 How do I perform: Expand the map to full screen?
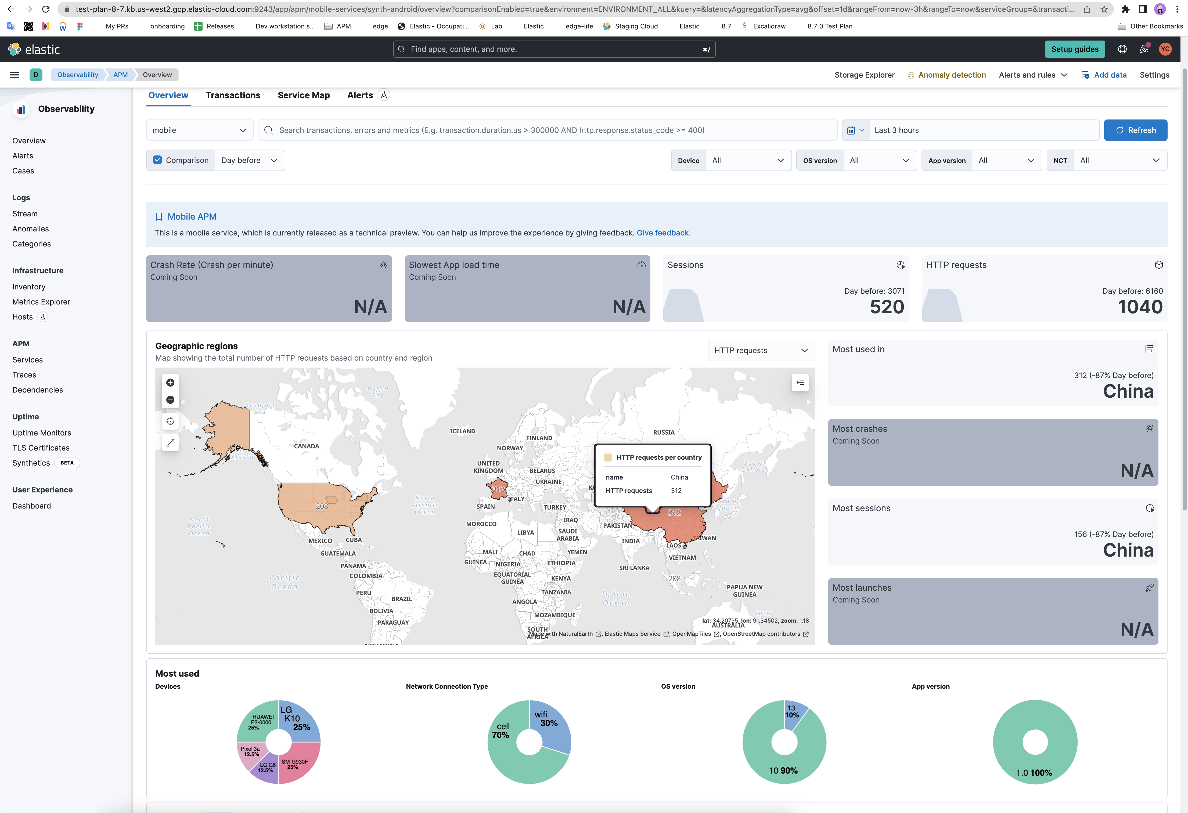coord(170,442)
